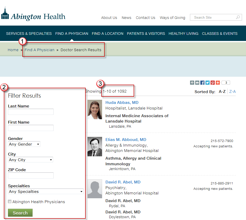This screenshot has width=246, height=220.
Task: Toggle Abington Health Physicians checkbox
Action: tap(9, 202)
